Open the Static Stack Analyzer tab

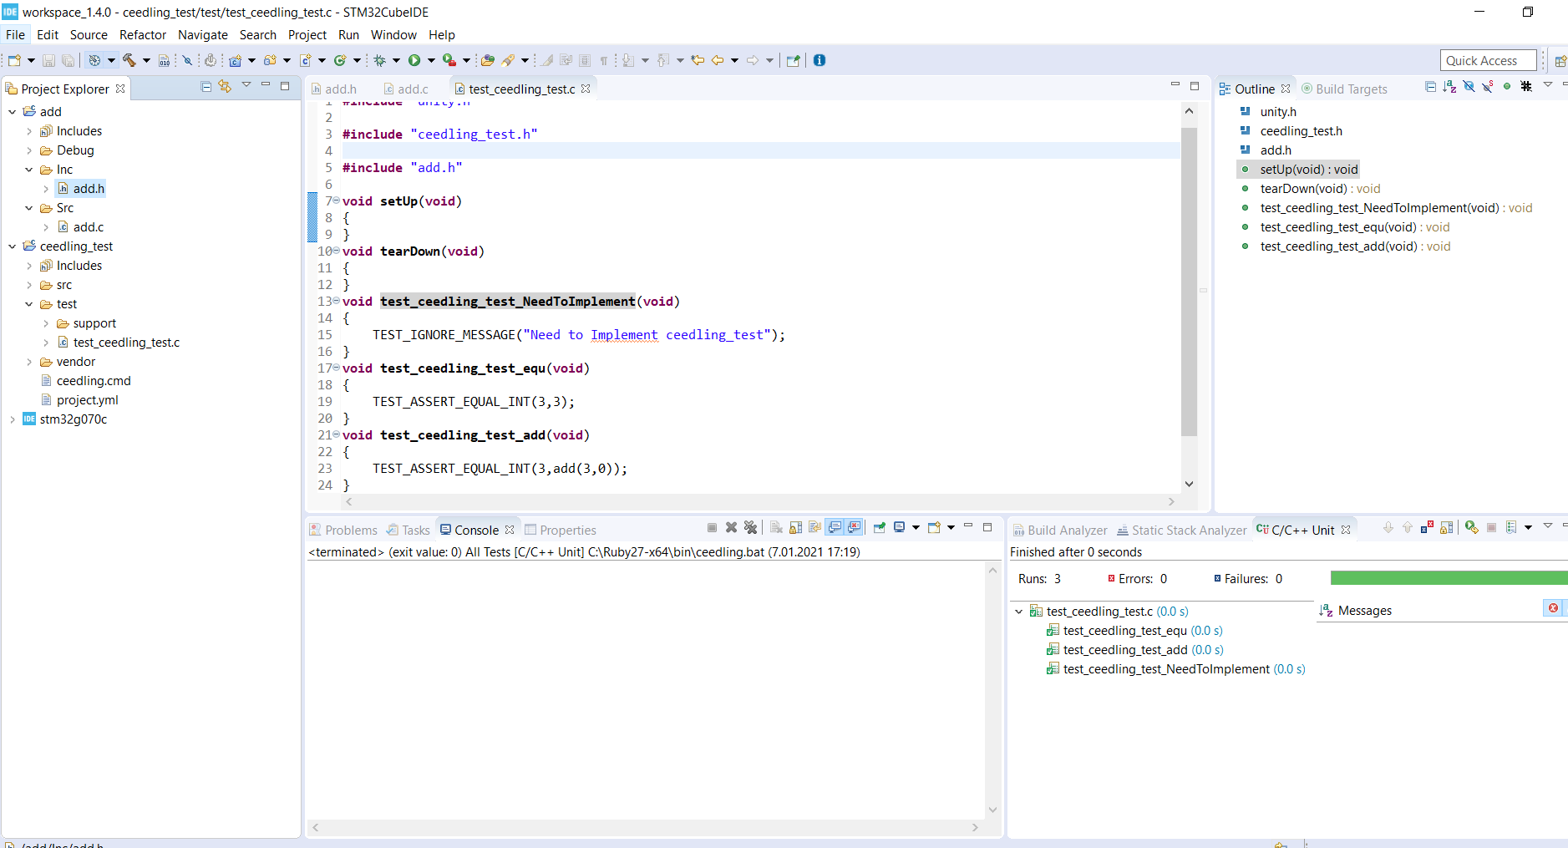point(1181,530)
